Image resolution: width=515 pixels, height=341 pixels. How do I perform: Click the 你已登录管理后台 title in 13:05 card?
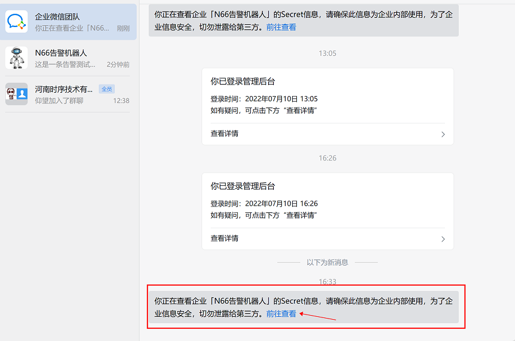[x=243, y=82]
